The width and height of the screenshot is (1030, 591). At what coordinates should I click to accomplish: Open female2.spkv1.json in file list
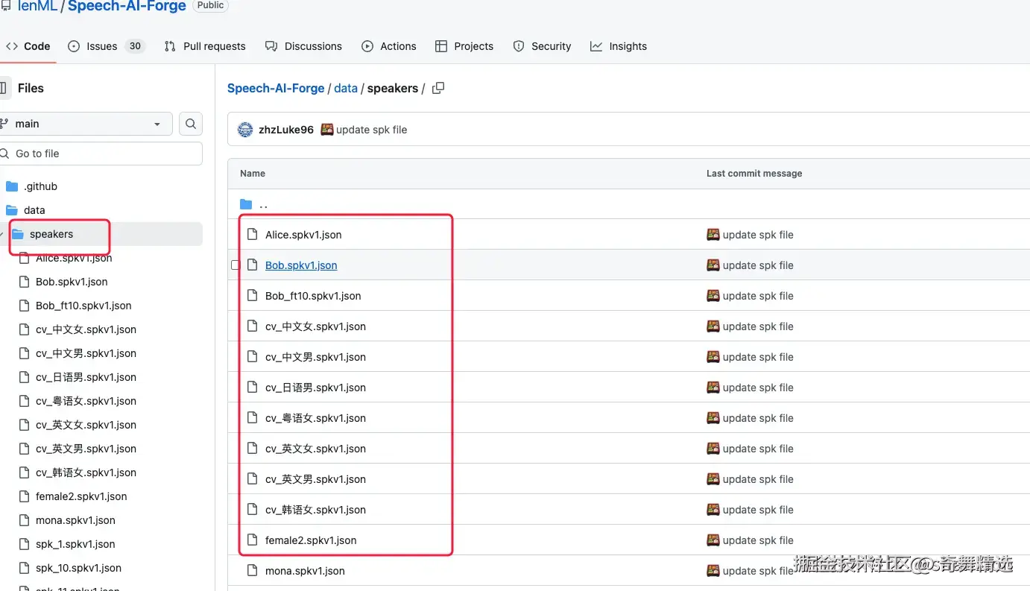(311, 540)
